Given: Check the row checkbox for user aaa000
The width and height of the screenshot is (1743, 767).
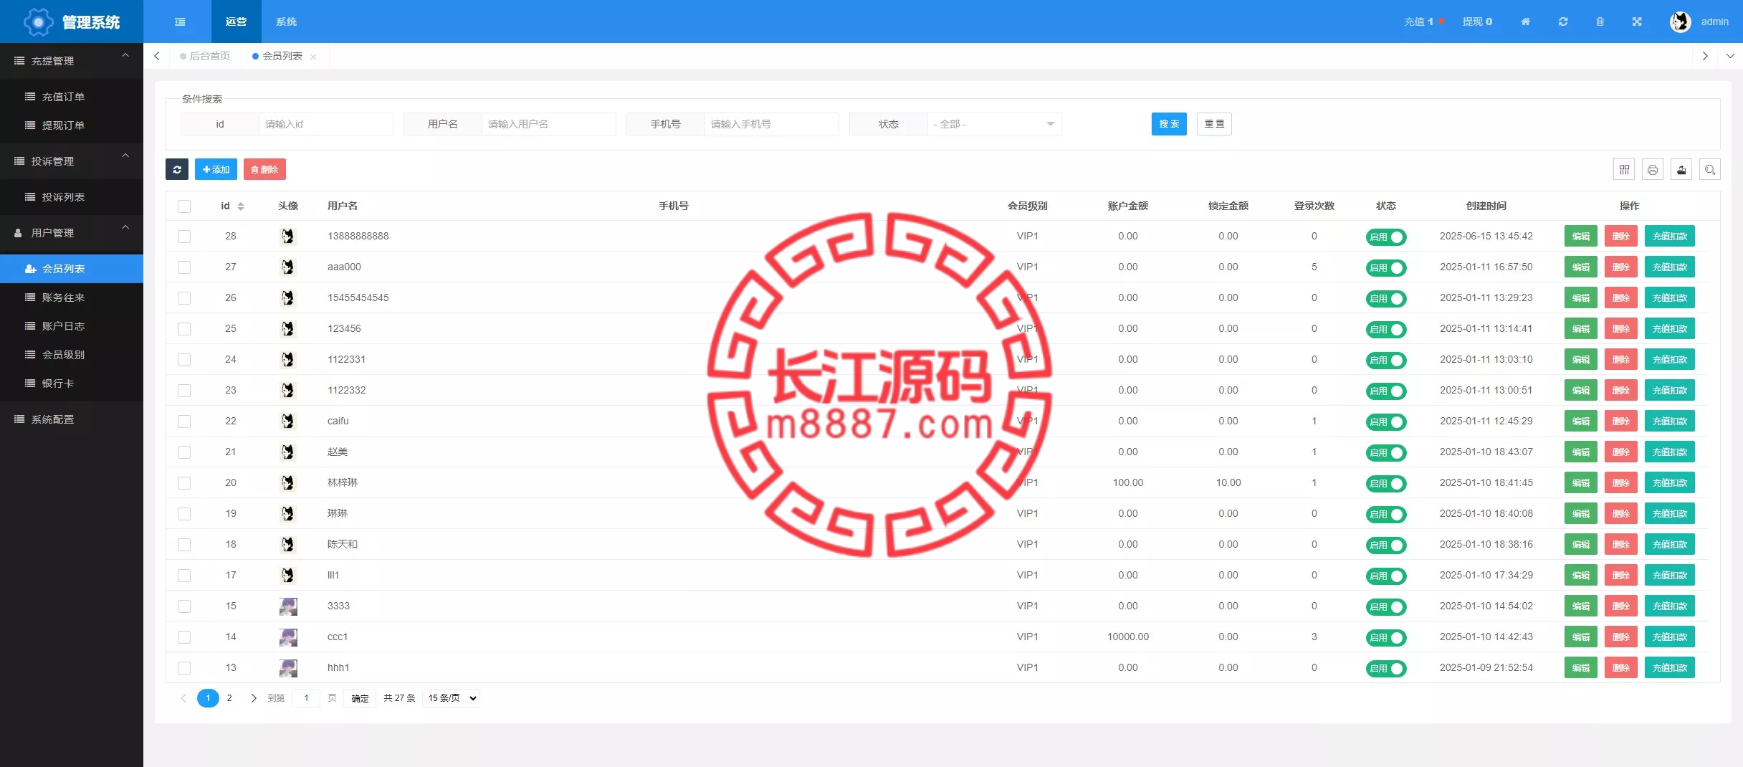Looking at the screenshot, I should point(184,267).
